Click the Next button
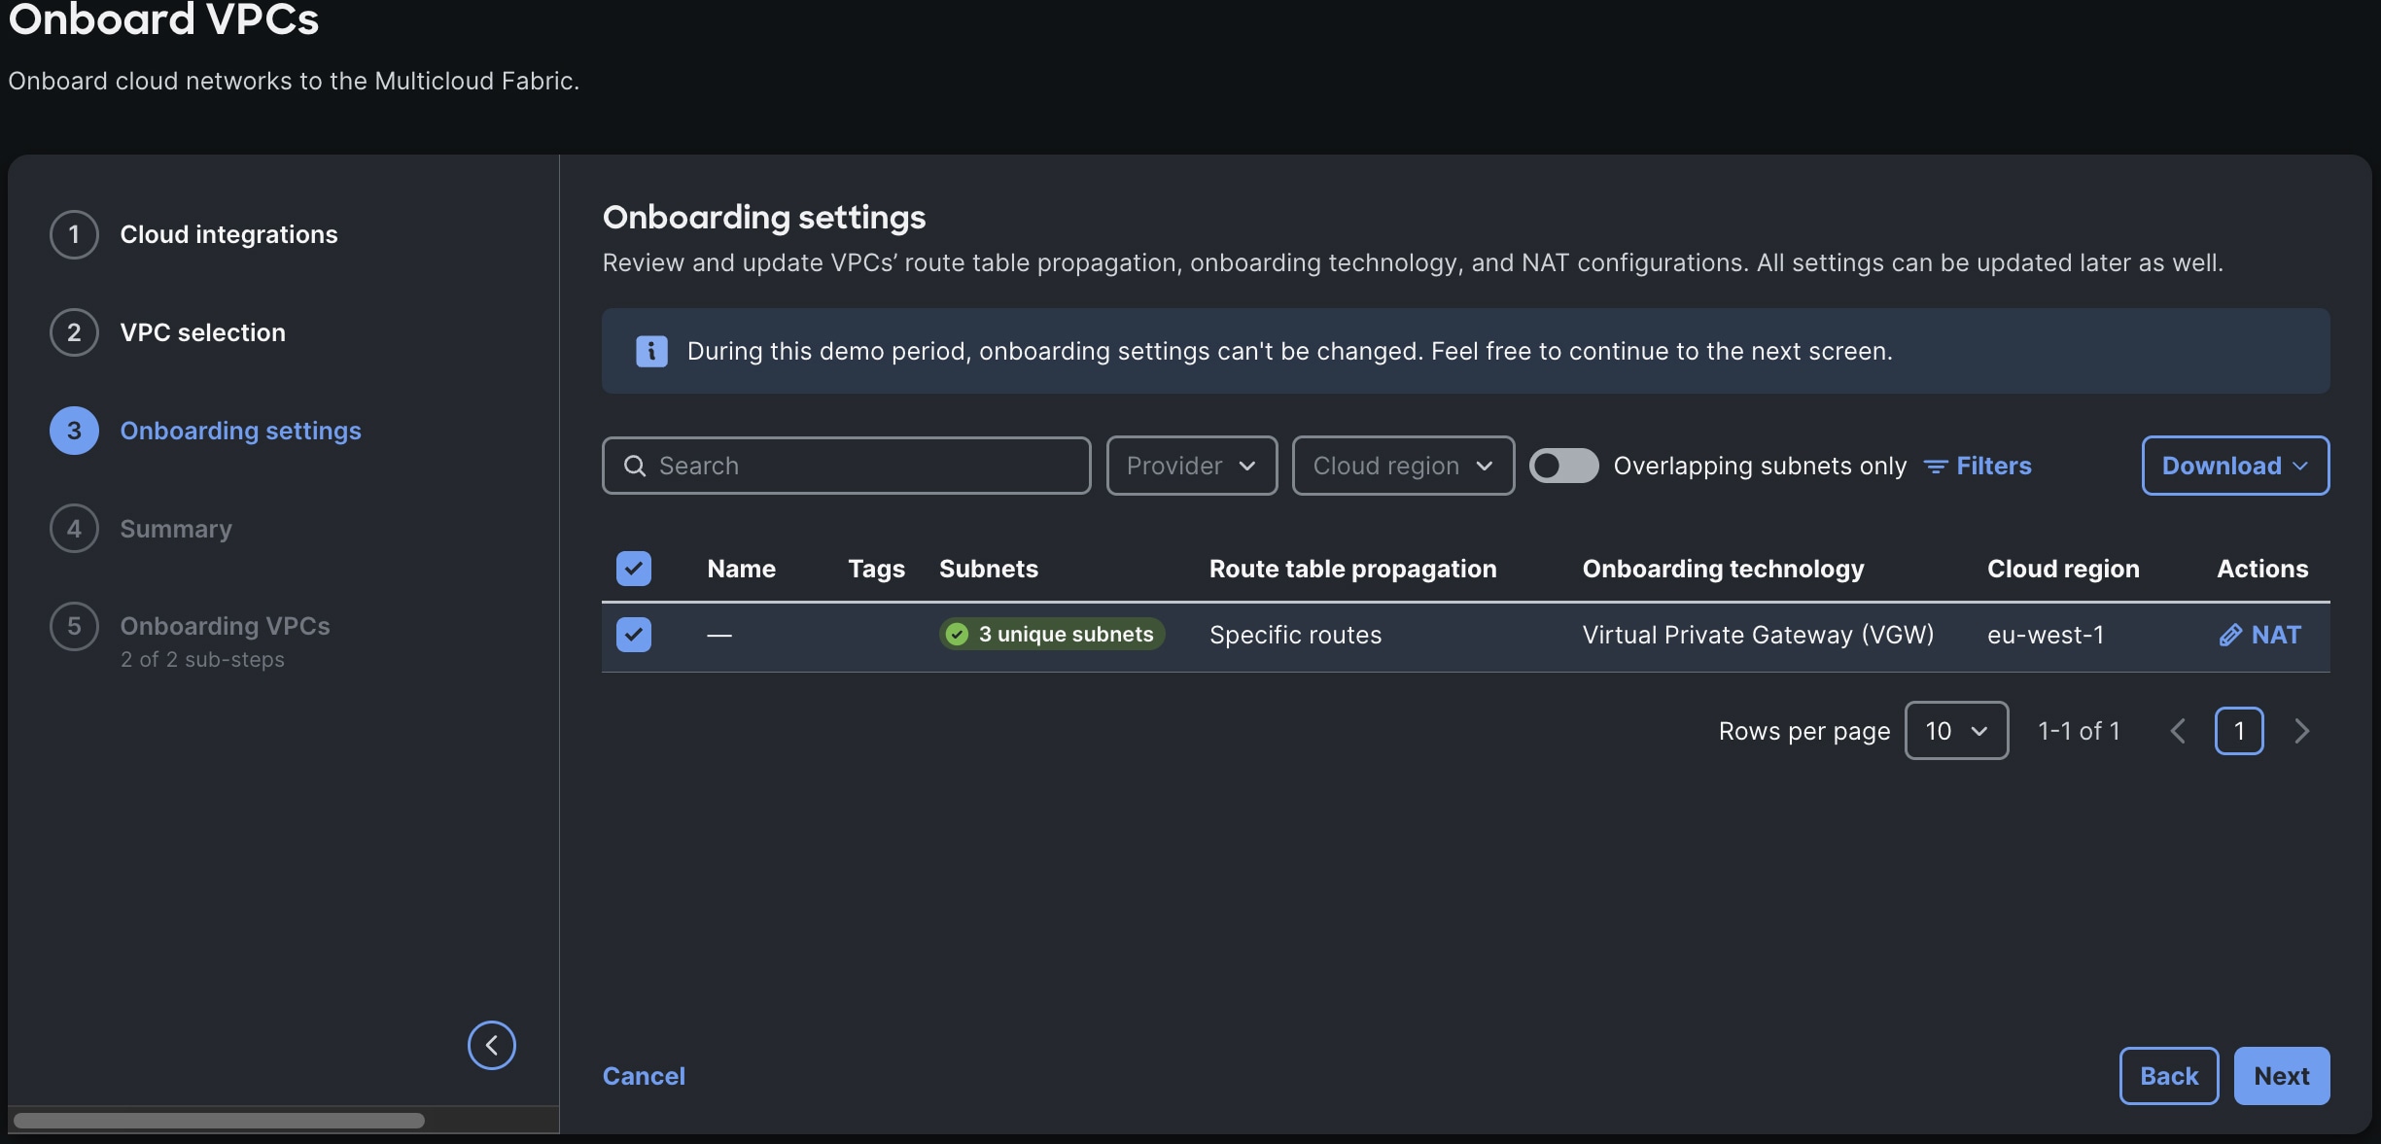The image size is (2381, 1144). point(2282,1076)
